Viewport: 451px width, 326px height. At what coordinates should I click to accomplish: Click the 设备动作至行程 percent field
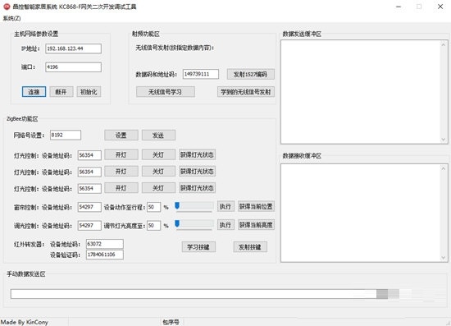pyautogui.click(x=153, y=207)
